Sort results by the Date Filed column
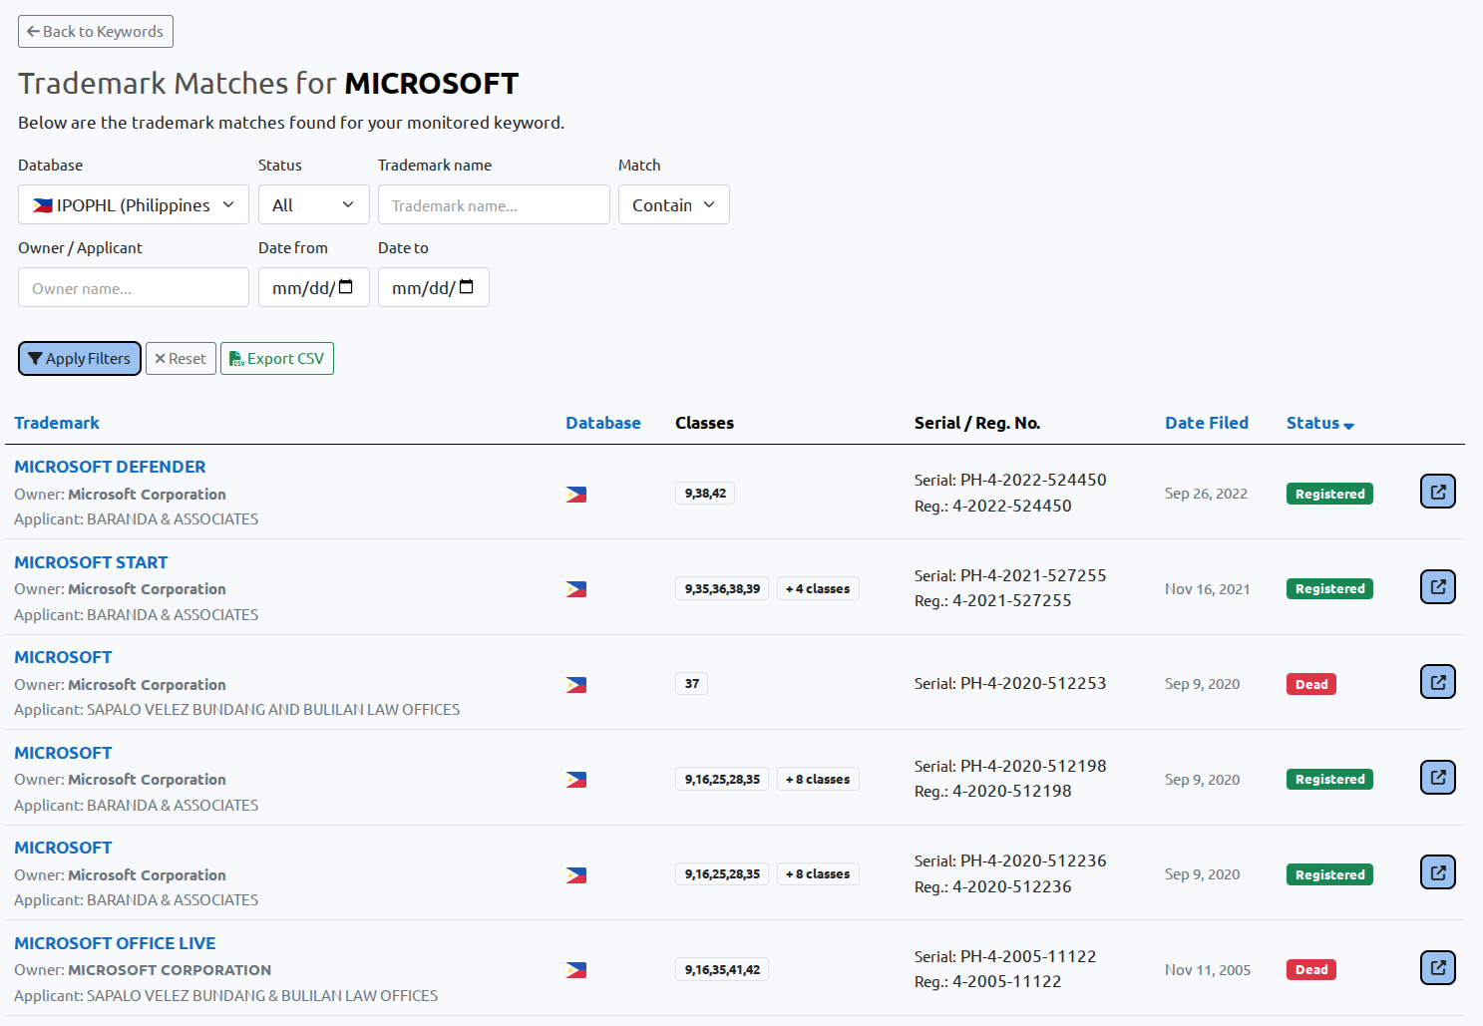 (x=1207, y=423)
